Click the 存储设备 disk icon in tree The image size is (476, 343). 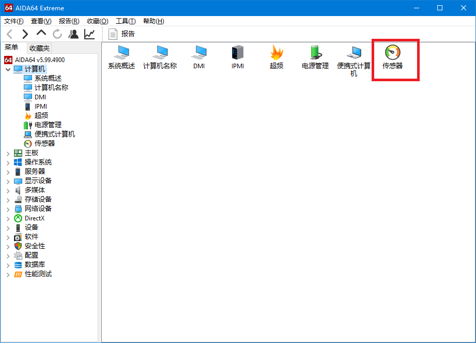tap(18, 199)
